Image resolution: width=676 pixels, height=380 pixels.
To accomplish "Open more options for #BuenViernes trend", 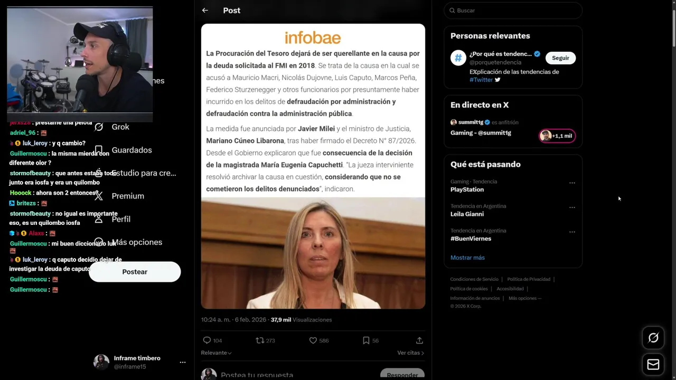I will [572, 232].
